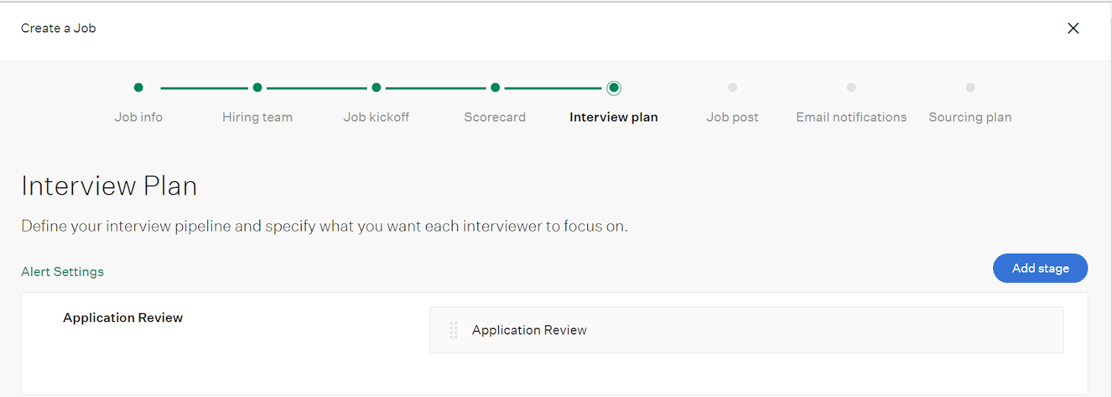
Task: Go to the Sourcing plan step label
Action: click(x=970, y=118)
